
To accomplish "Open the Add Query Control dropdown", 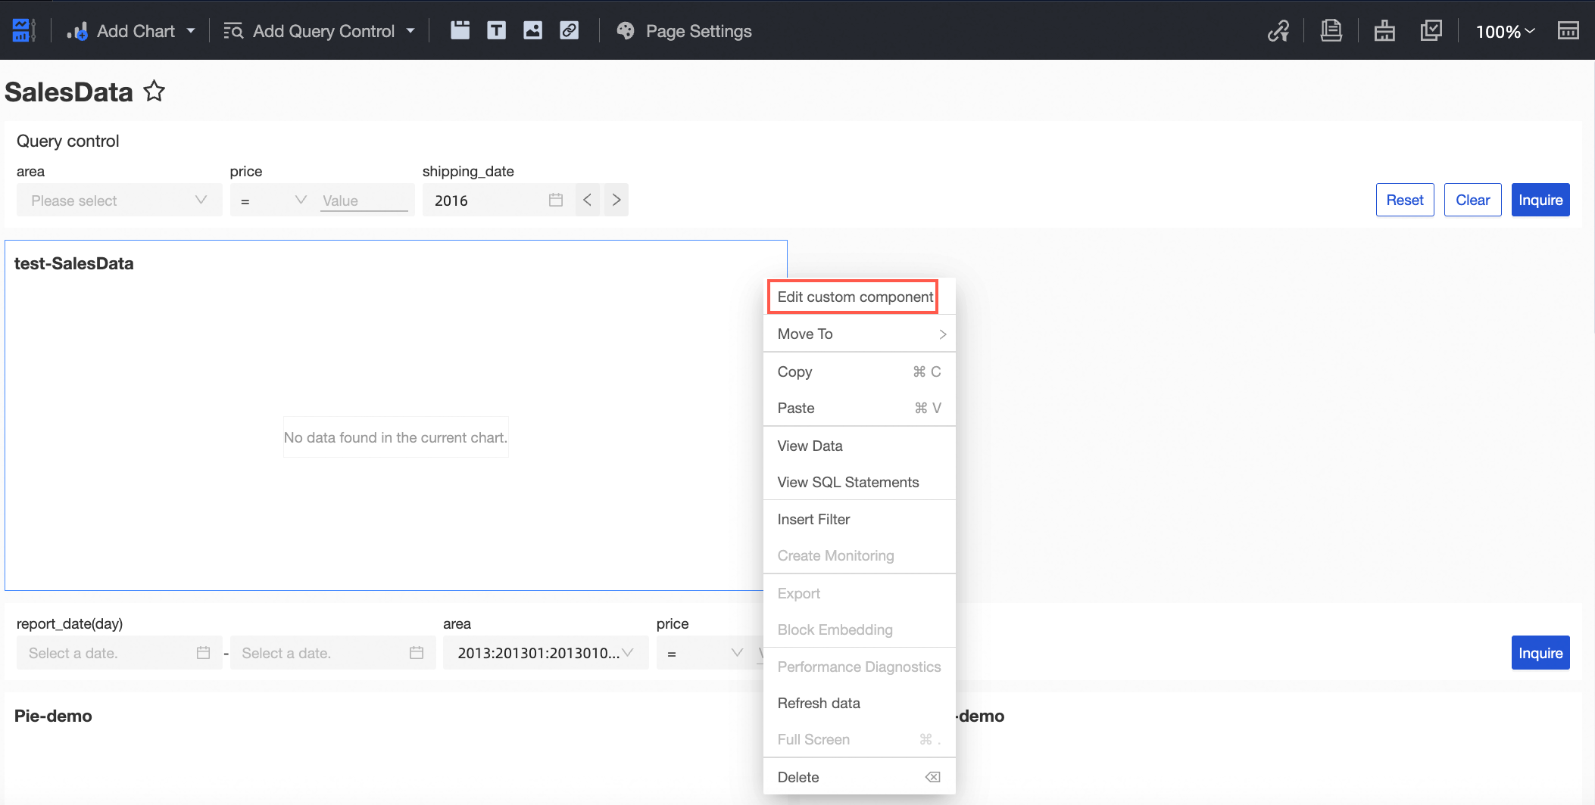I will (x=320, y=31).
